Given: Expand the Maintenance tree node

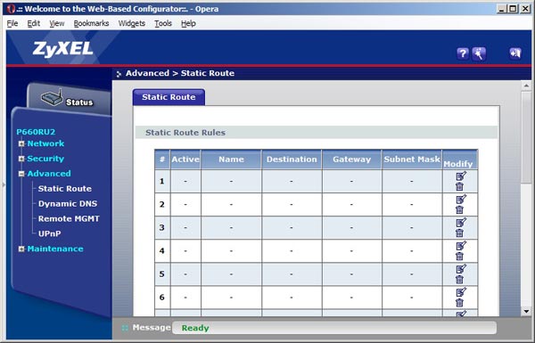Looking at the screenshot, I should coord(21,249).
